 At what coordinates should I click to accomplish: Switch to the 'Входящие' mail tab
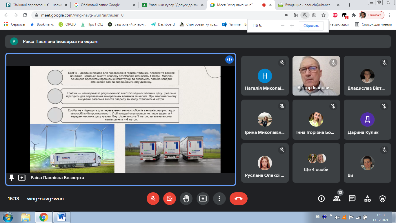[x=307, y=5]
